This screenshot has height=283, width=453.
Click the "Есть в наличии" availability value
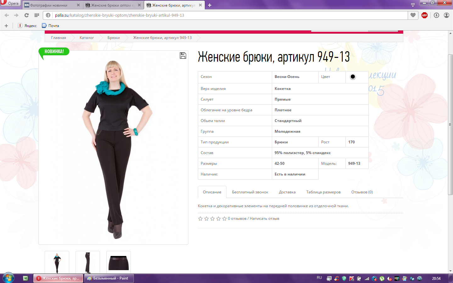tap(290, 174)
